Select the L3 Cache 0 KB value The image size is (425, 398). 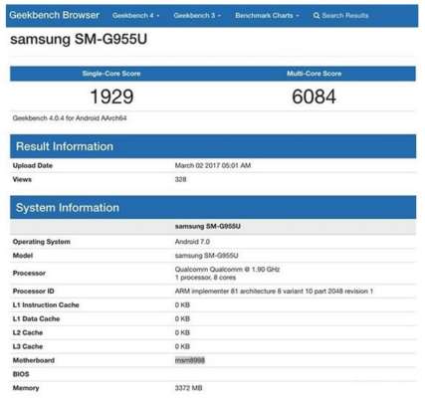(182, 346)
